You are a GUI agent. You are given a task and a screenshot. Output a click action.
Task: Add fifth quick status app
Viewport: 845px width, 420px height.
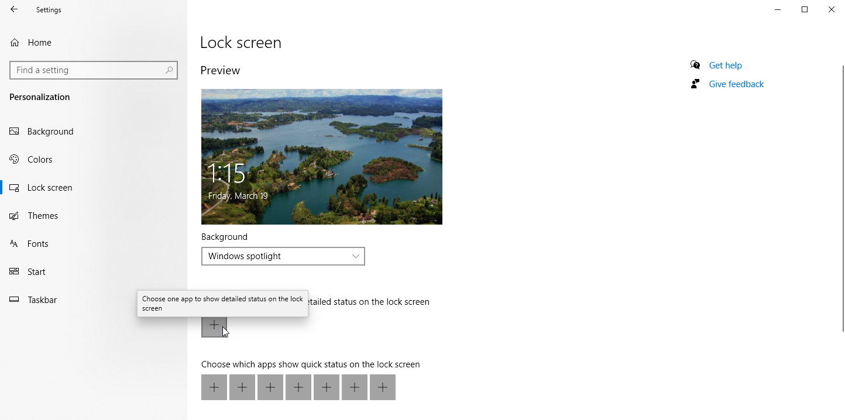tap(327, 387)
